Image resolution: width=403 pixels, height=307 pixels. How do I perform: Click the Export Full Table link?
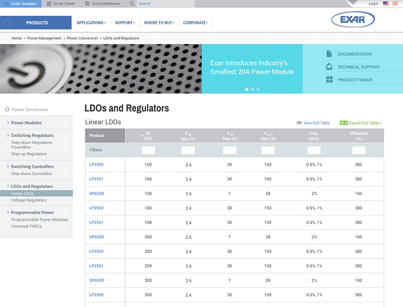click(x=365, y=123)
